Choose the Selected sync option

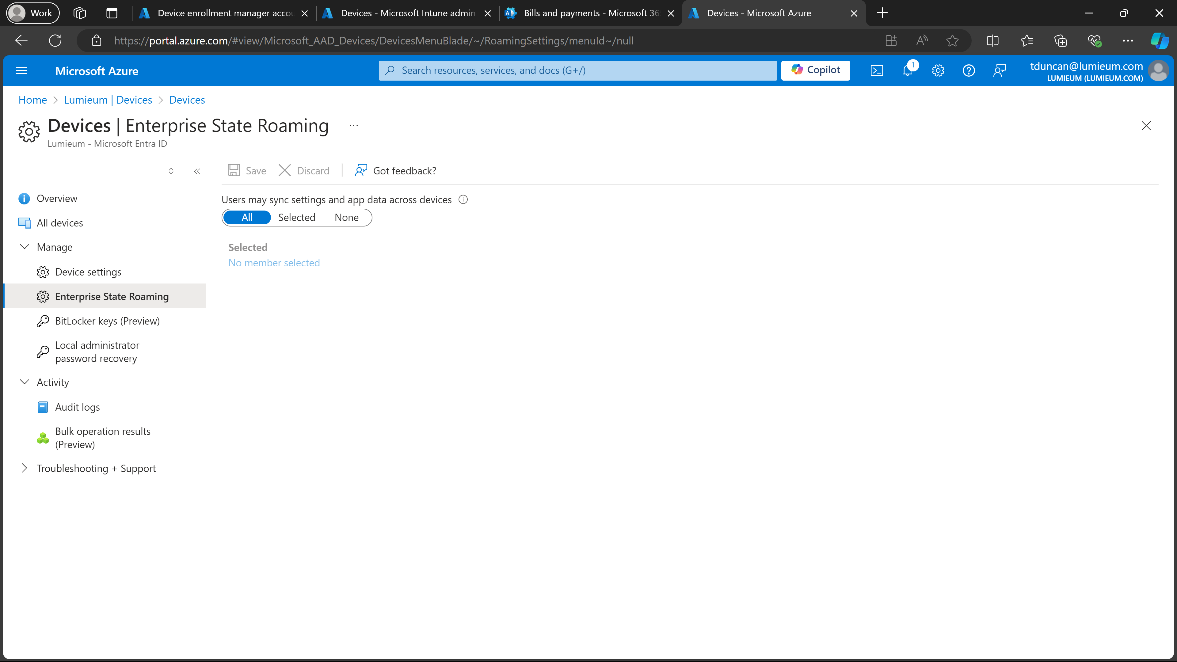point(296,218)
